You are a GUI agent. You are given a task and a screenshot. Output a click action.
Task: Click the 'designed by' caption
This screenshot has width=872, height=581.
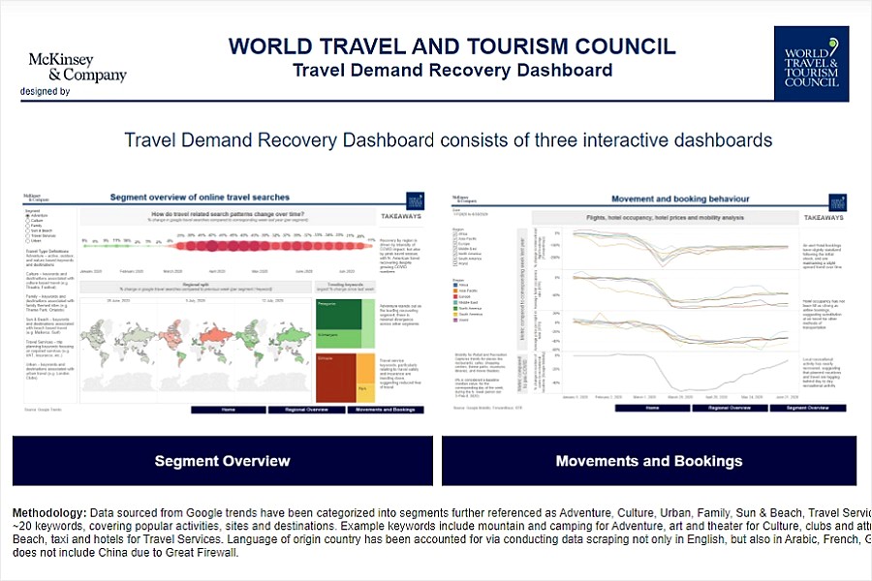click(45, 91)
